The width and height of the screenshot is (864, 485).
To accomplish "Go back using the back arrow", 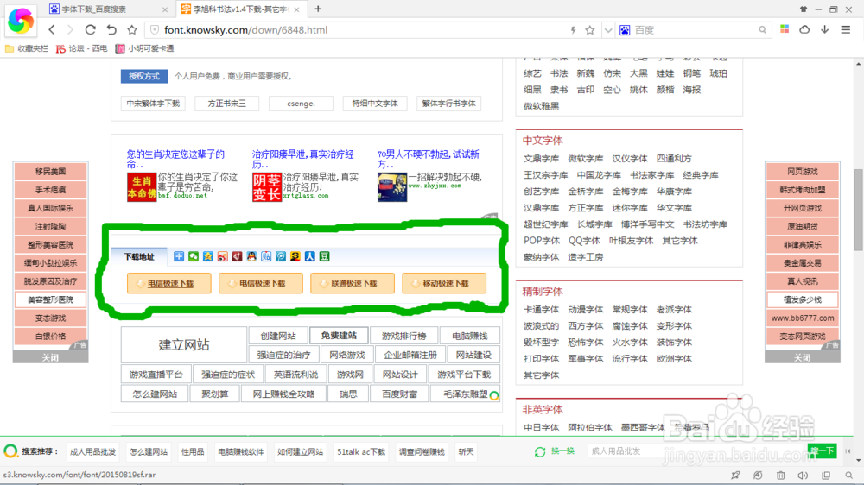I will tap(52, 29).
